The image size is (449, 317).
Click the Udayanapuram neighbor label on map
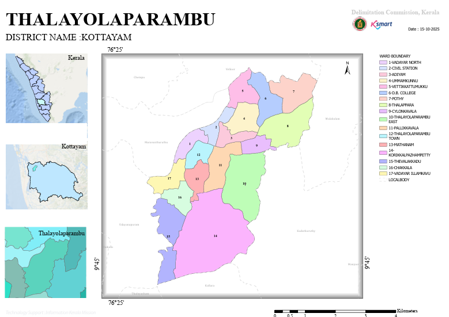pos(129,224)
